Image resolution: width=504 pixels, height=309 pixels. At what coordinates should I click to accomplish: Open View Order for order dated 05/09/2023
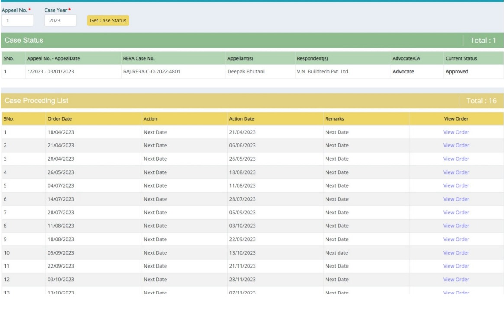[x=456, y=253]
